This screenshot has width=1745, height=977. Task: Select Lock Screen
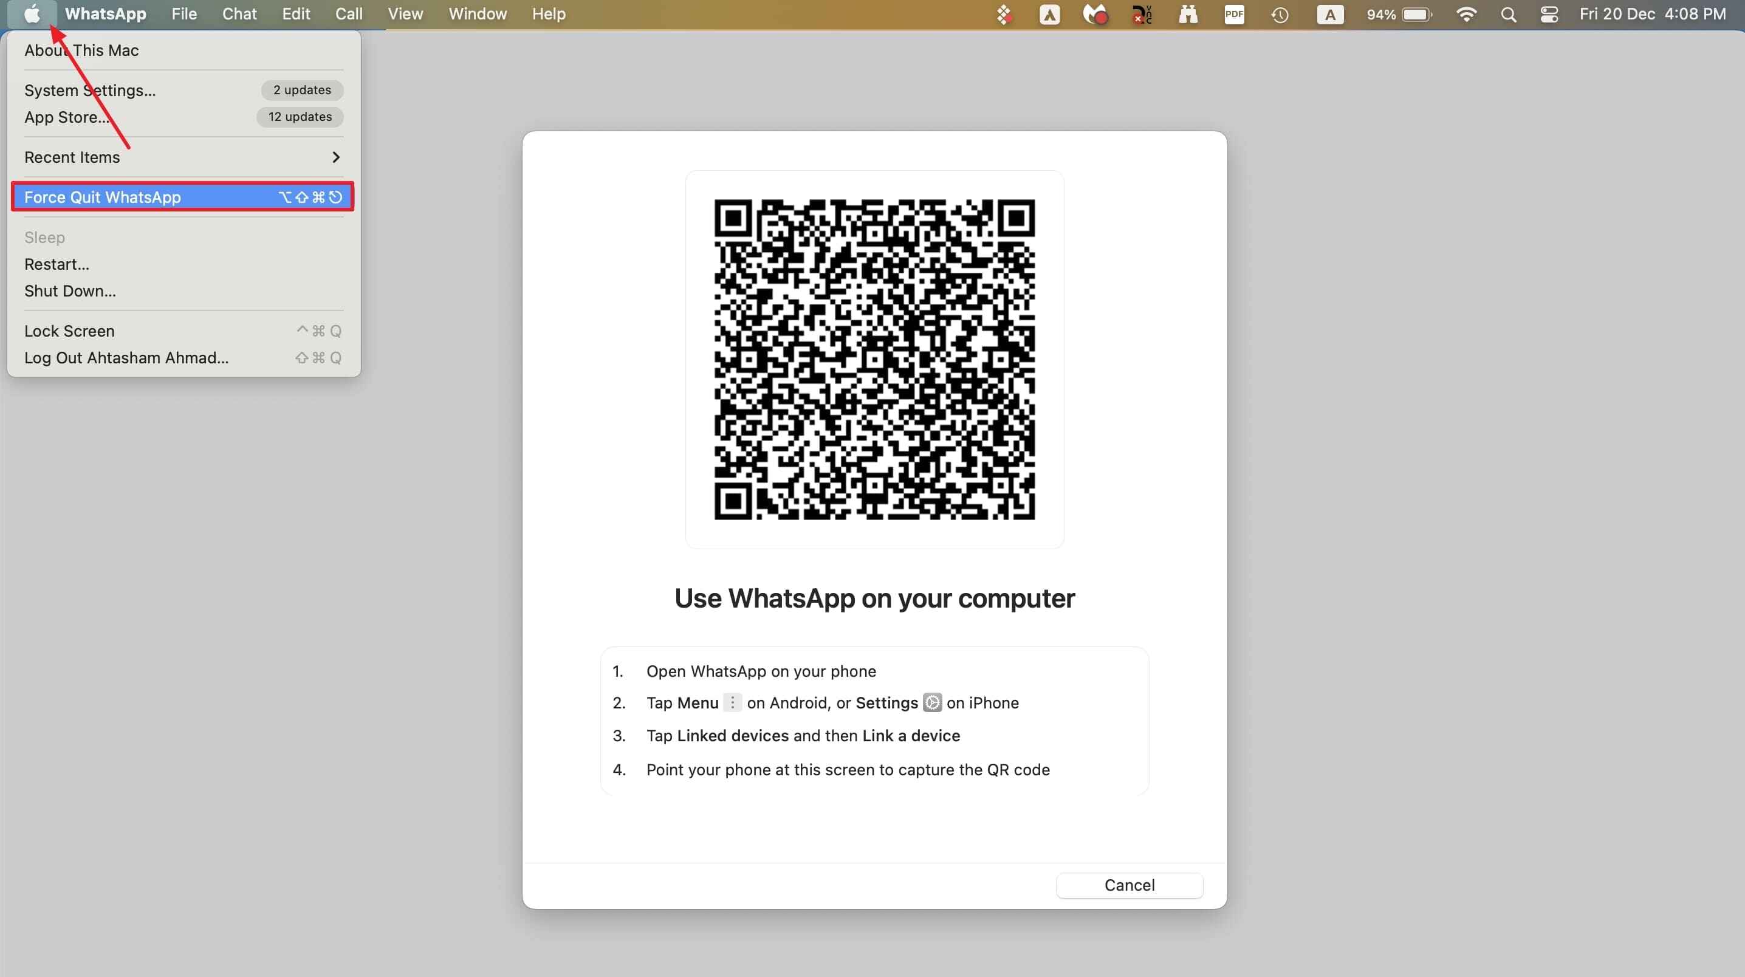click(x=183, y=331)
